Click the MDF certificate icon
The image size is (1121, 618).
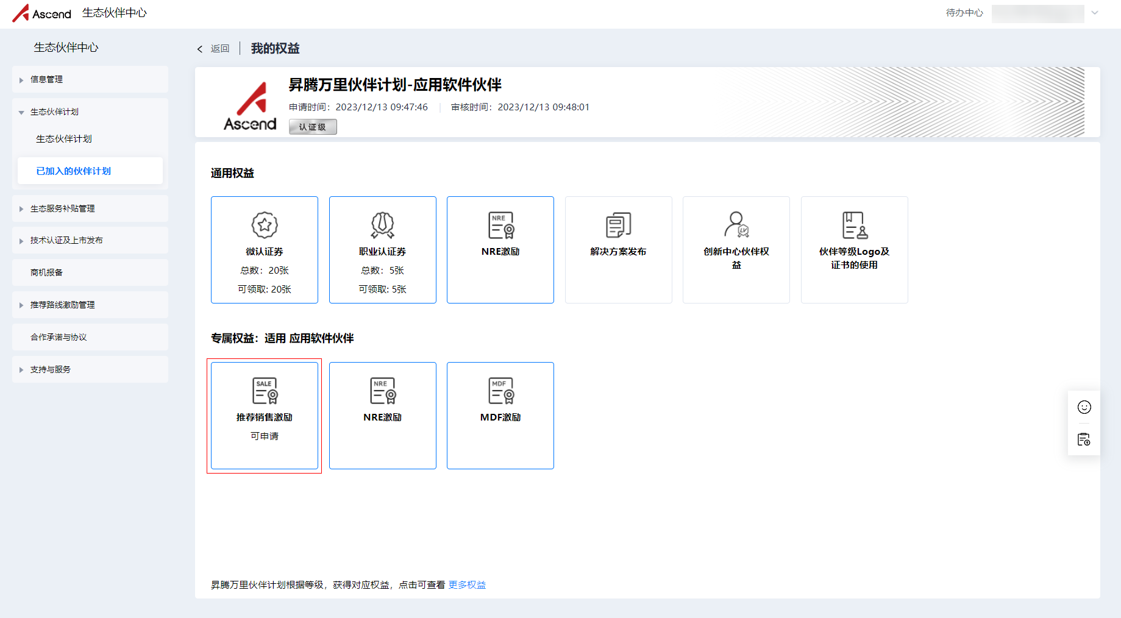tap(501, 391)
